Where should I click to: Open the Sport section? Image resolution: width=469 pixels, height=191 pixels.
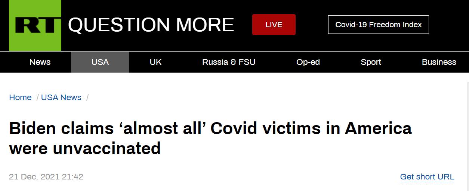coord(371,62)
